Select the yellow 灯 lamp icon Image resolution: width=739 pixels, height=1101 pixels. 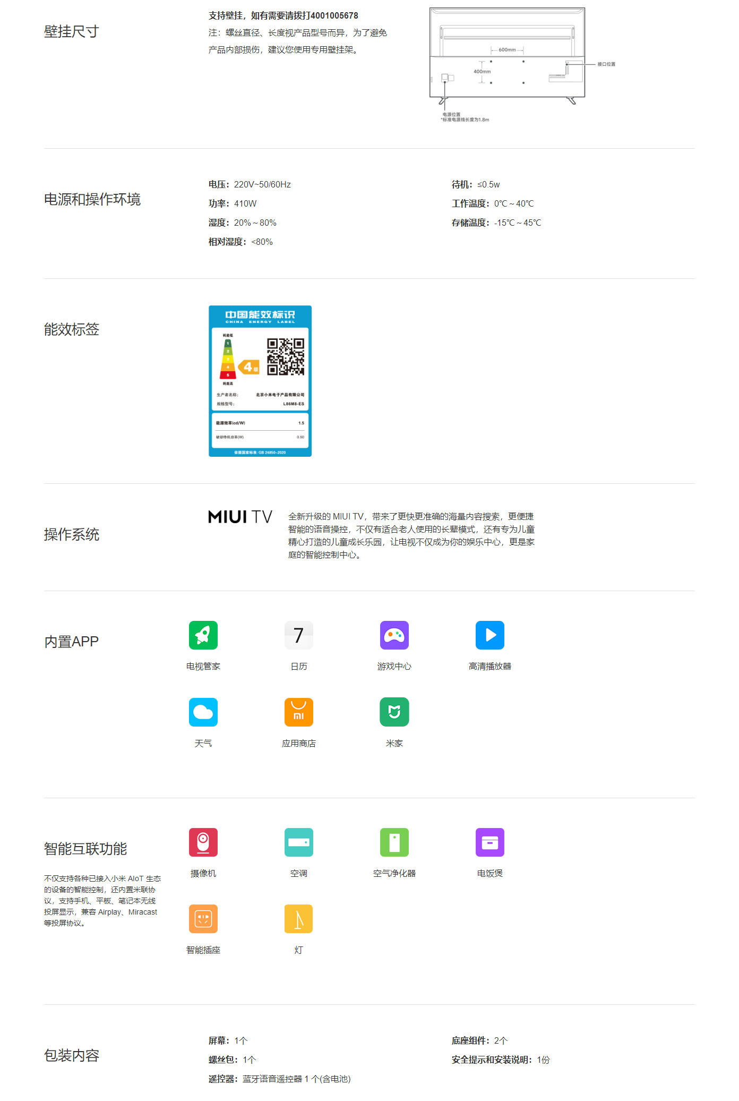tap(298, 919)
